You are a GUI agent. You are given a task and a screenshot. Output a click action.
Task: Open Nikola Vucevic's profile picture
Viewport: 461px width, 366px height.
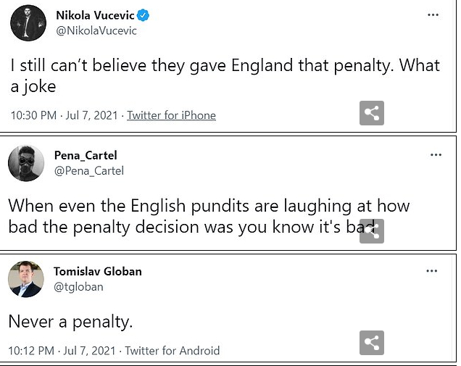click(x=28, y=22)
